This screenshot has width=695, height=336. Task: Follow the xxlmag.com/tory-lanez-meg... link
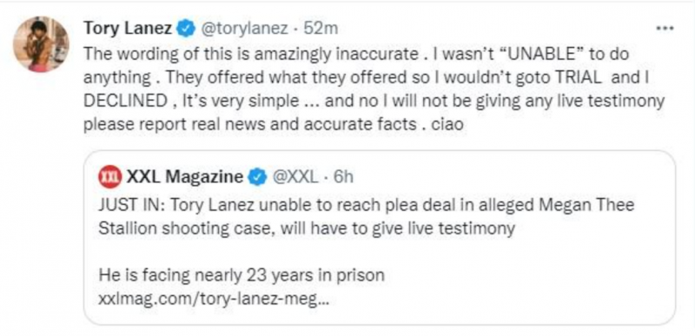click(215, 300)
